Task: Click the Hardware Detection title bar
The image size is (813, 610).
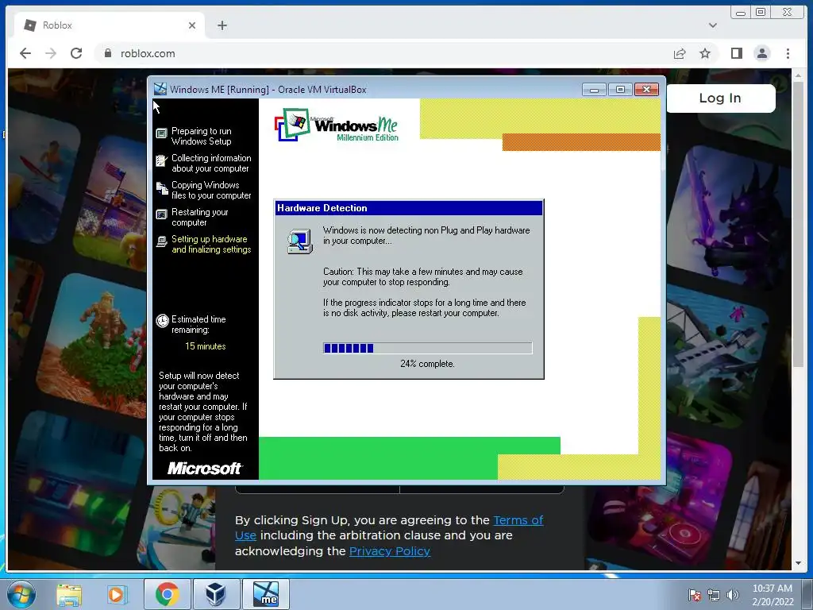Action: (x=409, y=208)
